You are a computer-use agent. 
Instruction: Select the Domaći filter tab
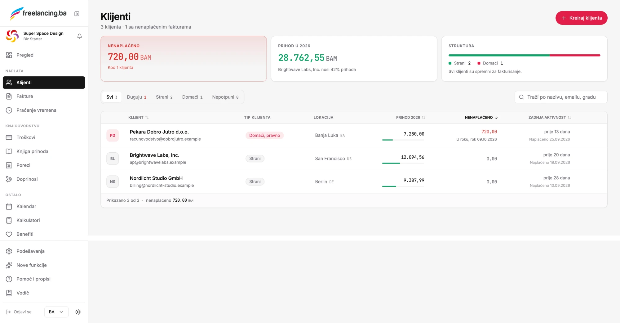pyautogui.click(x=192, y=97)
